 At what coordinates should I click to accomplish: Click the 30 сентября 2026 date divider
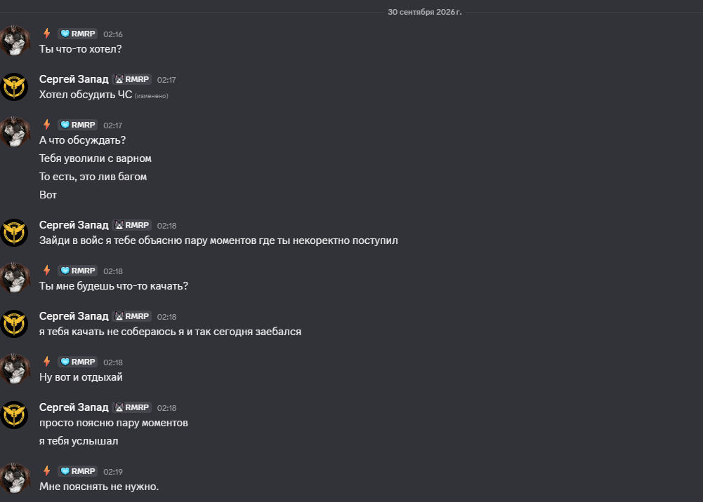(x=424, y=12)
